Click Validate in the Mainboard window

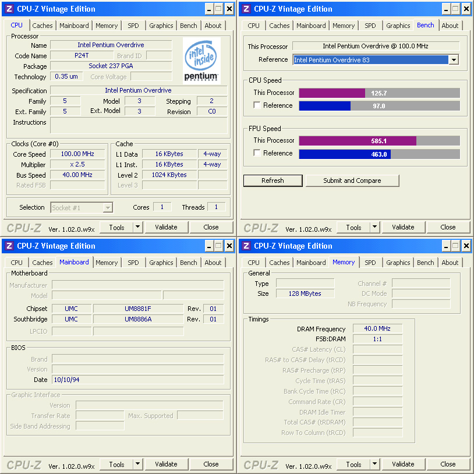pyautogui.click(x=166, y=464)
